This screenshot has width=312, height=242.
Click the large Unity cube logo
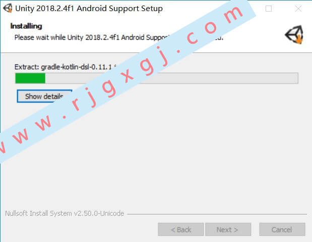[294, 35]
